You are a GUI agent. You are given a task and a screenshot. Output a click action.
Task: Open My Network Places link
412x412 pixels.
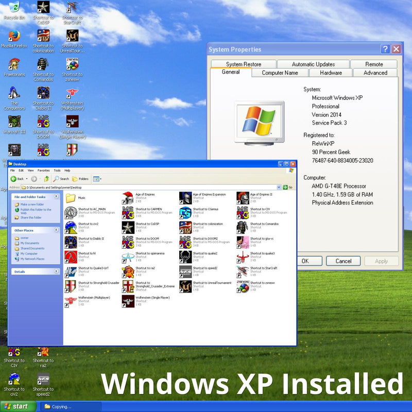pyautogui.click(x=32, y=259)
